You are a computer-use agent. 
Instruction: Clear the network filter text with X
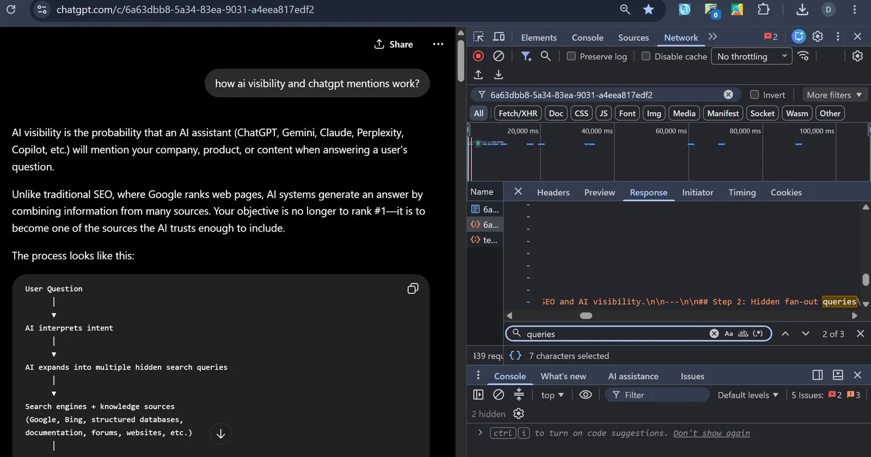click(728, 95)
